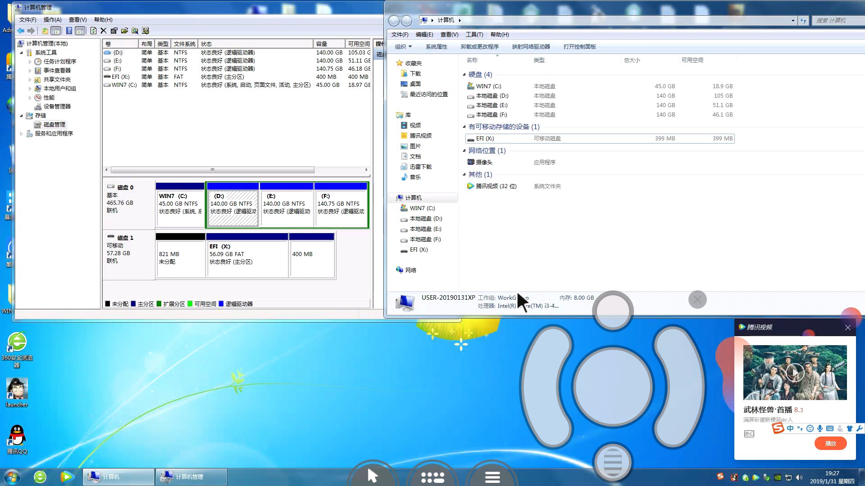Click the Up one level folder icon
865x486 pixels.
coord(45,31)
